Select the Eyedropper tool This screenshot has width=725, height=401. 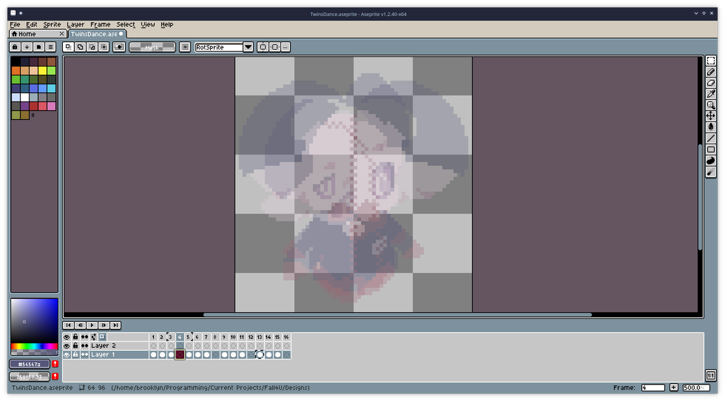click(711, 94)
